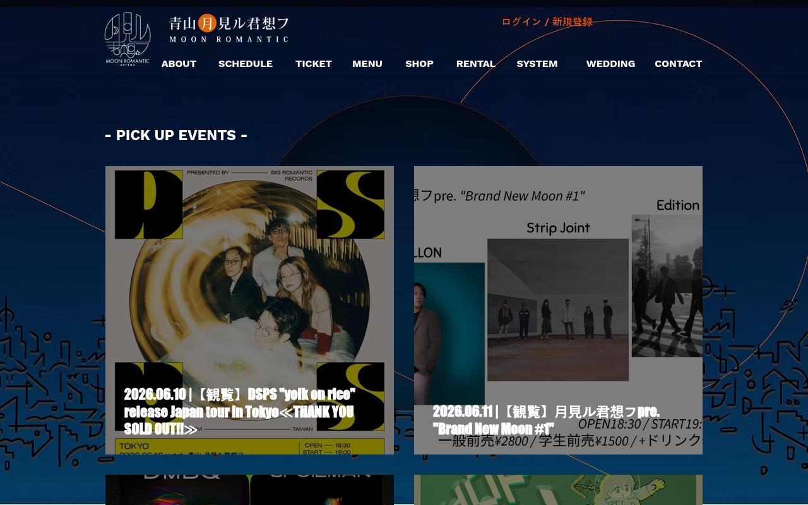The width and height of the screenshot is (808, 505).
Task: Click the ログイン / 新規登録 login link
Action: (x=547, y=22)
